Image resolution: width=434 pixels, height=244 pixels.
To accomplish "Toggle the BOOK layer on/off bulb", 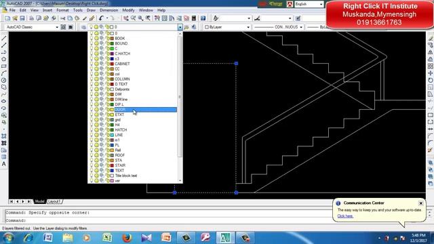I will point(91,39).
